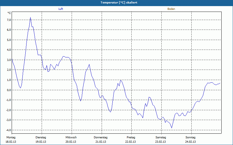Click the date '24.02.13'

pos(190,142)
